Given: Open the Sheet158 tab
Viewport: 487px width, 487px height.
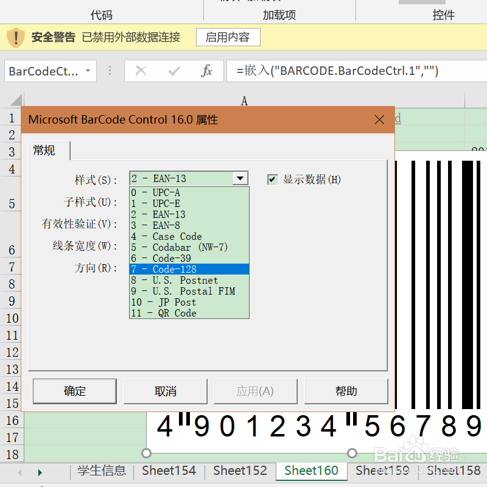Looking at the screenshot, I should click(x=454, y=470).
